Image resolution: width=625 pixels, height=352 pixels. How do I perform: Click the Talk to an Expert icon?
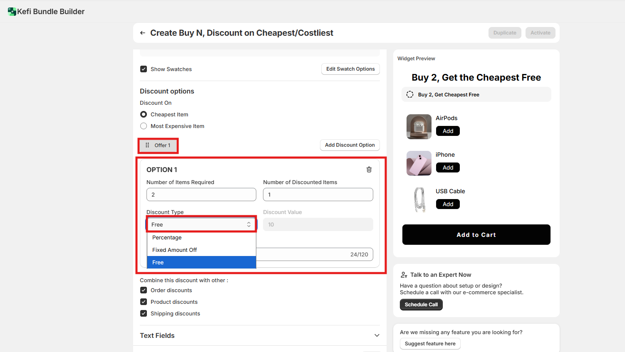[x=404, y=275]
